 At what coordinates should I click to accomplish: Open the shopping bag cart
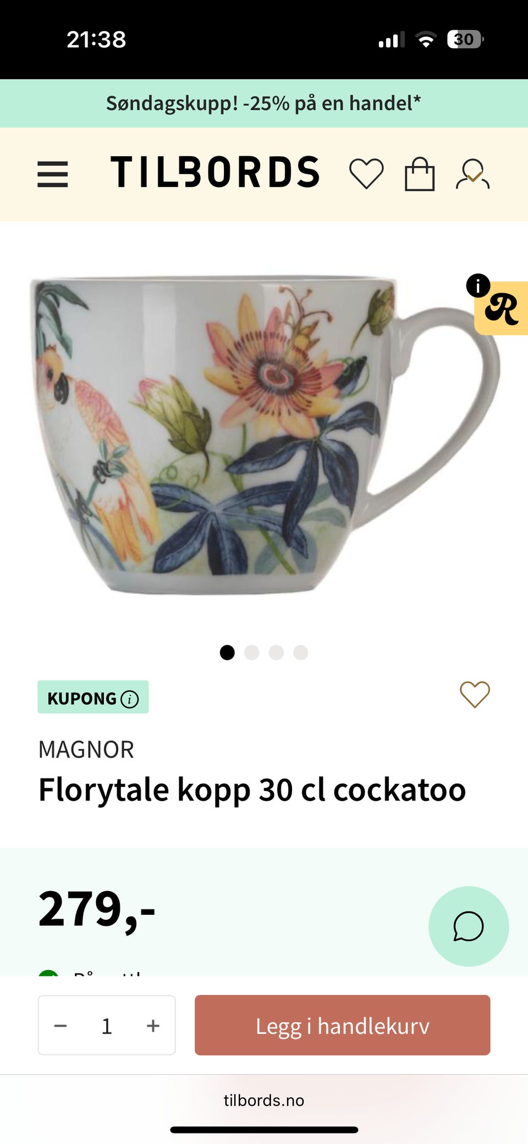click(x=420, y=174)
